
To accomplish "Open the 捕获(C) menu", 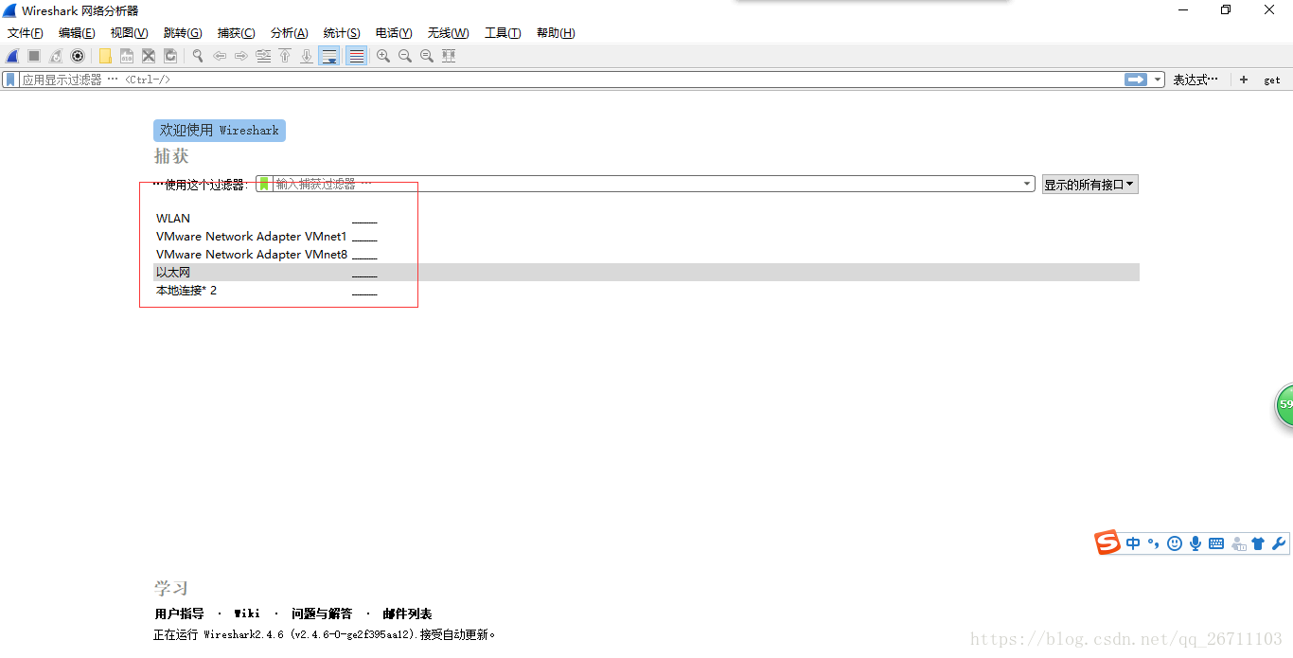I will pos(237,33).
